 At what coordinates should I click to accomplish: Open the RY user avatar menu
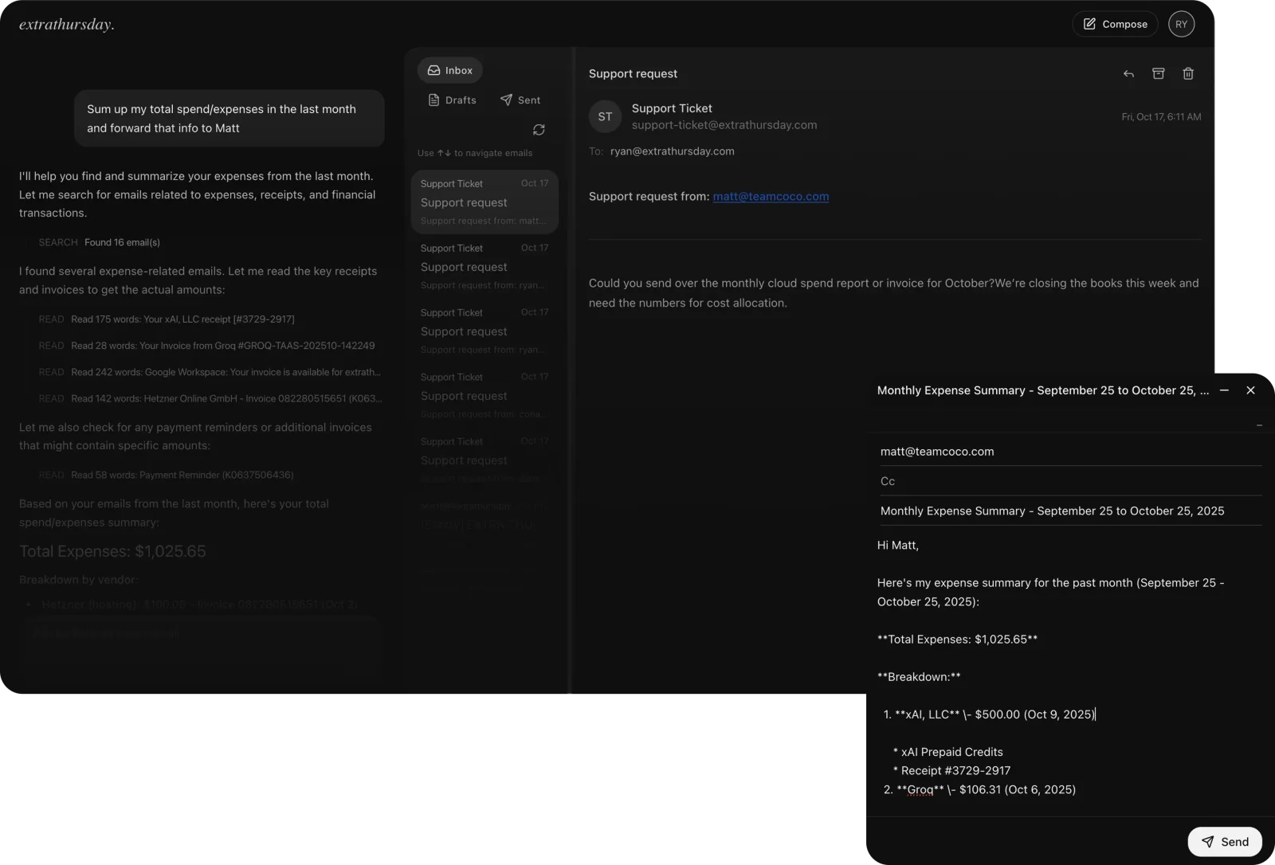pyautogui.click(x=1181, y=24)
